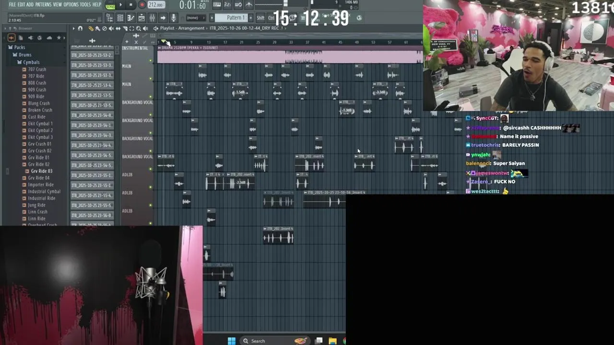The width and height of the screenshot is (614, 345).
Task: Click the Playlist - Arrangement breadcrumb
Action: click(x=182, y=28)
